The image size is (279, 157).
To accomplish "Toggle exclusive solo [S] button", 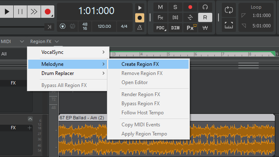I will [175, 17].
